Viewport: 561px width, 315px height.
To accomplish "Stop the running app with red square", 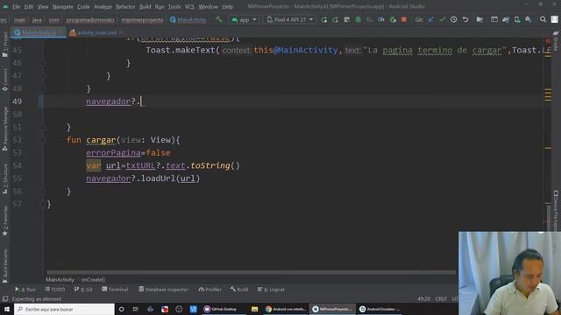I will pyautogui.click(x=404, y=19).
